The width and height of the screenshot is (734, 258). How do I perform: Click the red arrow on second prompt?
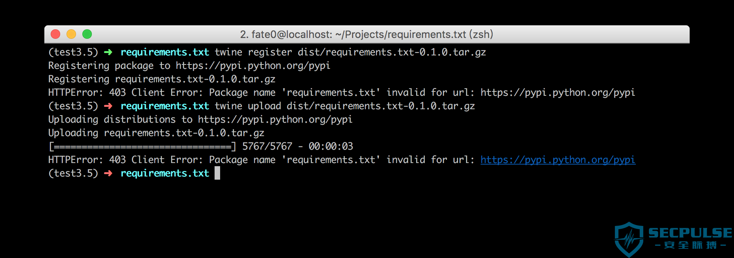[x=108, y=106]
